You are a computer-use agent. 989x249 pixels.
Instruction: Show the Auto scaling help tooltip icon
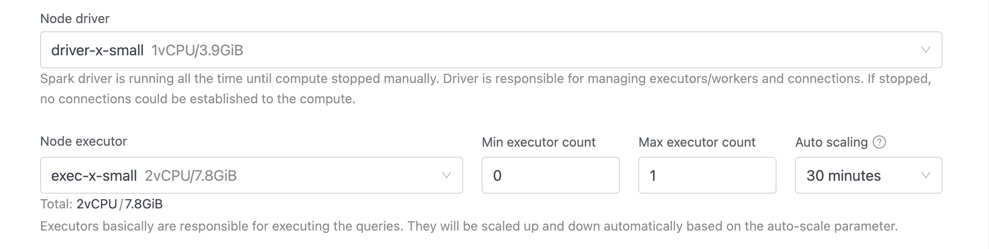click(879, 142)
